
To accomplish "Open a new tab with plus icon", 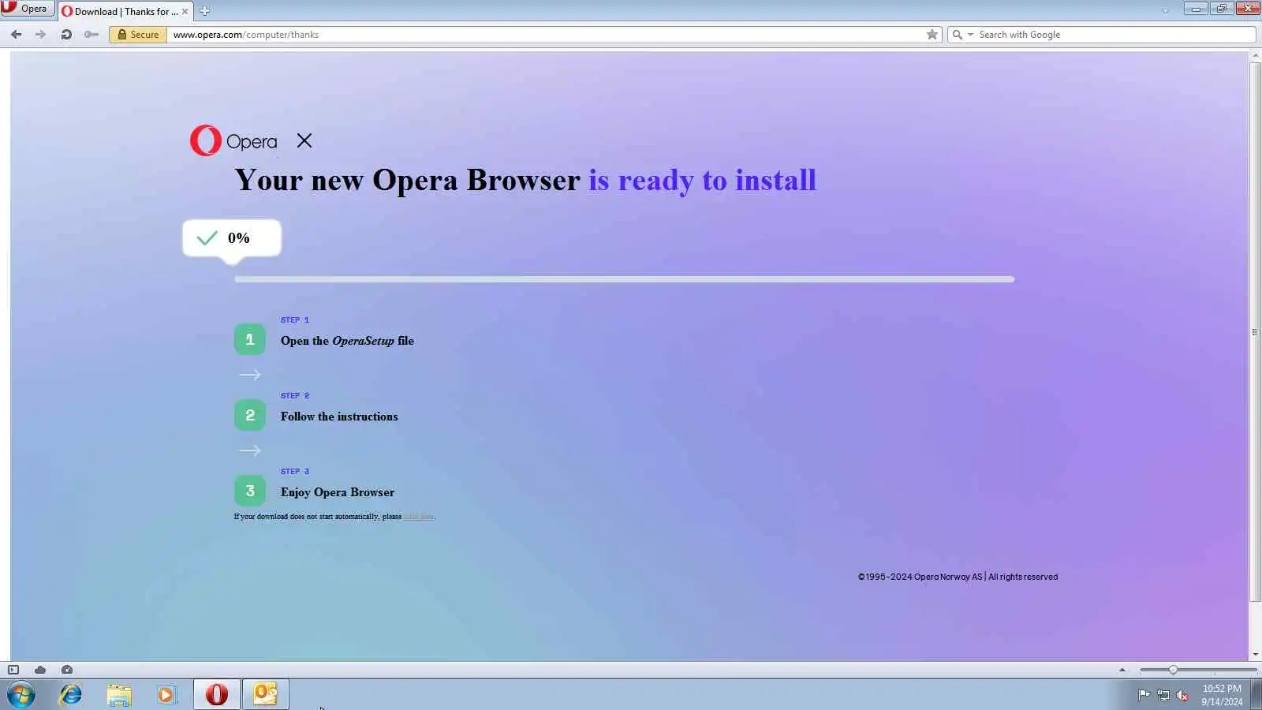I will click(x=204, y=11).
